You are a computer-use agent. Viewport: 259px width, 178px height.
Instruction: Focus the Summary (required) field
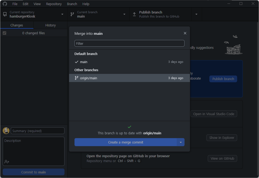[38, 131]
